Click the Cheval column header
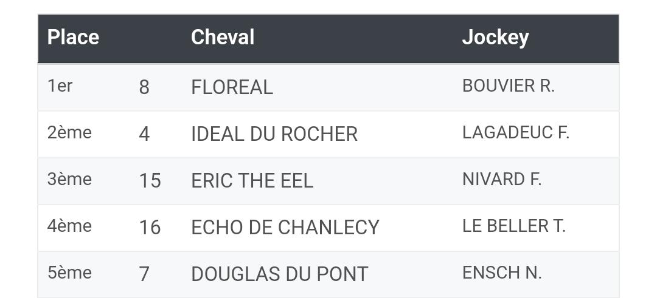 (x=223, y=37)
